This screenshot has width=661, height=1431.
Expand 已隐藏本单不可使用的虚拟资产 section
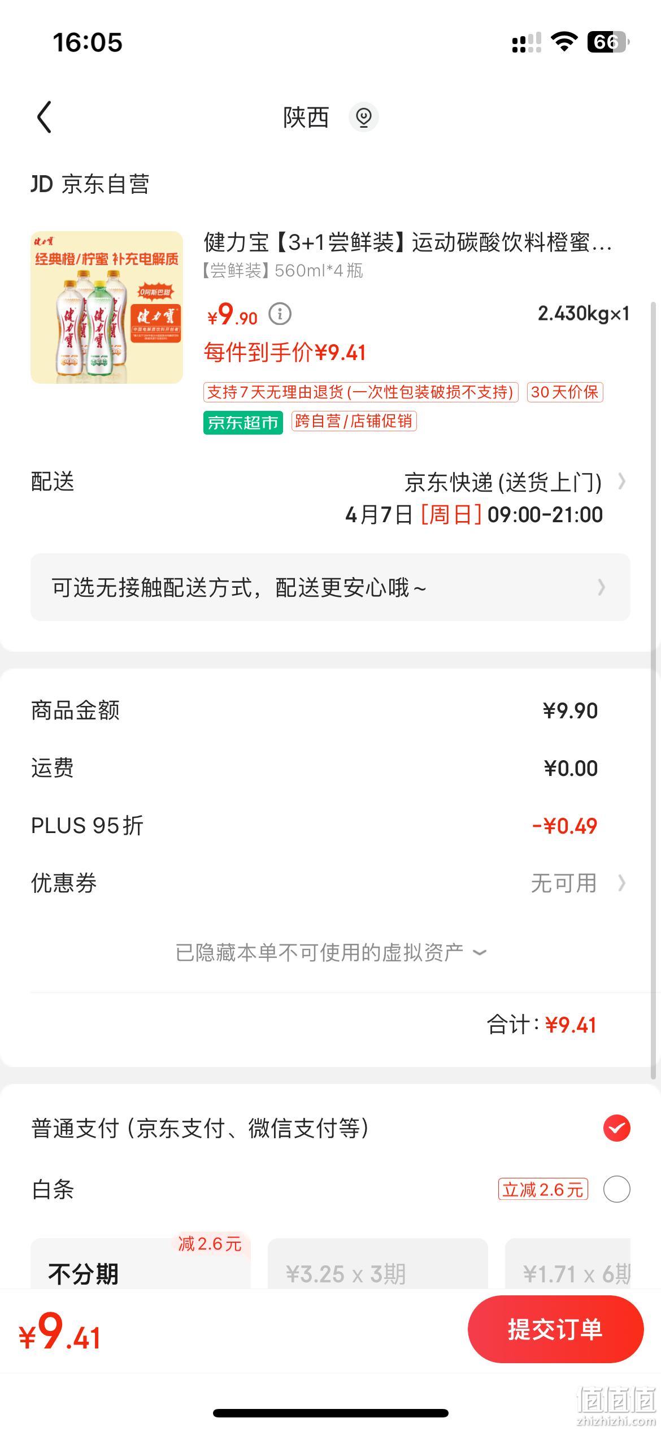pyautogui.click(x=330, y=953)
